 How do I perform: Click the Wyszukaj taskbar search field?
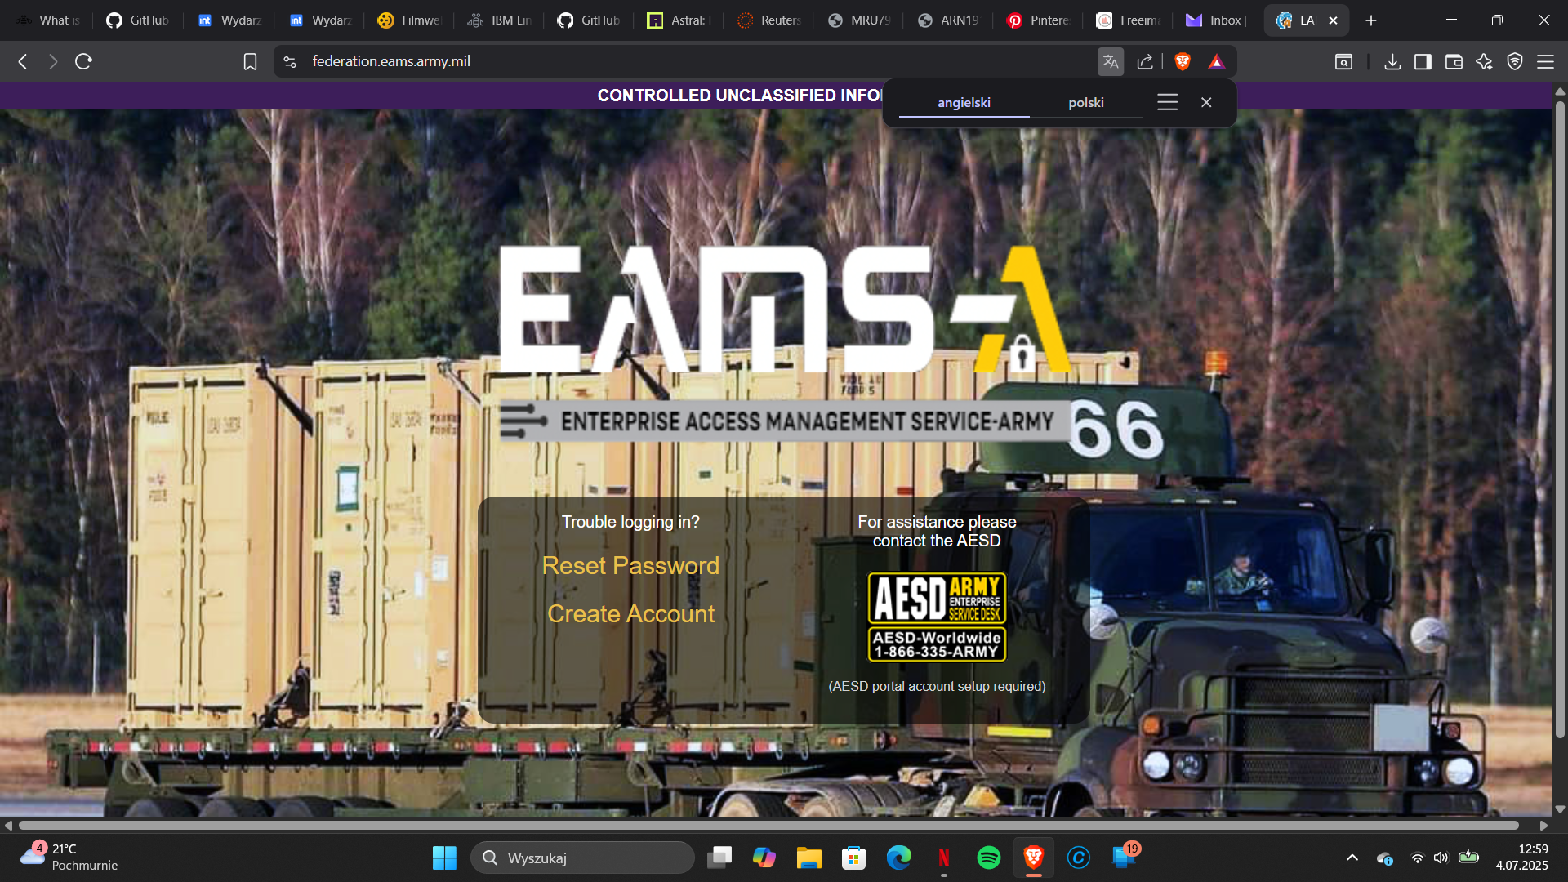[x=583, y=857]
